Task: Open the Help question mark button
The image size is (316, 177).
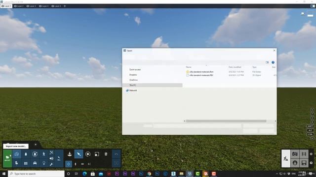Action: [x=311, y=163]
